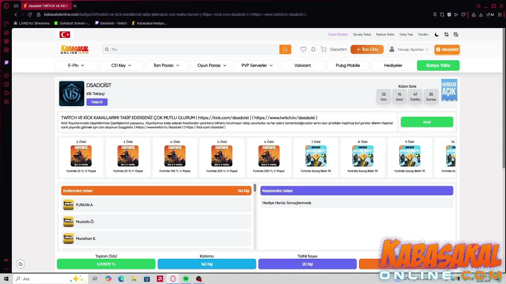Open the Twitch icon in Opera sidebar
Image resolution: width=506 pixels, height=284 pixels.
pos(6,62)
